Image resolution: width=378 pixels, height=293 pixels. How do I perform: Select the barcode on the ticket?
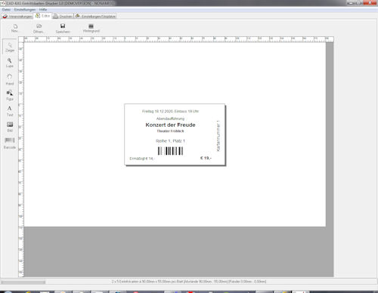(170, 151)
